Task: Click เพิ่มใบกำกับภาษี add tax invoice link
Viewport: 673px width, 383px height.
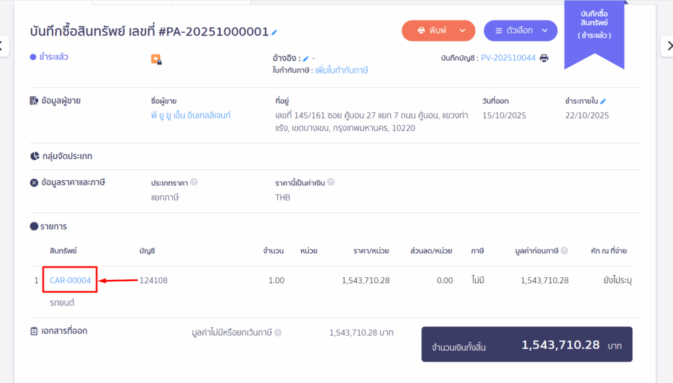Action: (x=341, y=70)
